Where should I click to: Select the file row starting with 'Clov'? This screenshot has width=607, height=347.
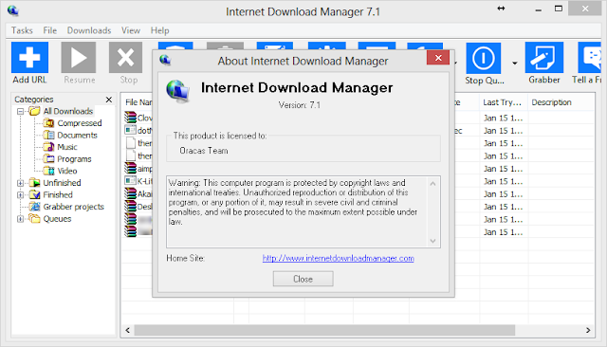[138, 118]
